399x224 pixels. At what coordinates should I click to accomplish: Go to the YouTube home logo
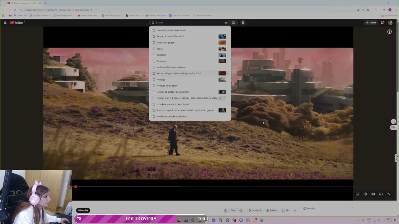coord(17,23)
